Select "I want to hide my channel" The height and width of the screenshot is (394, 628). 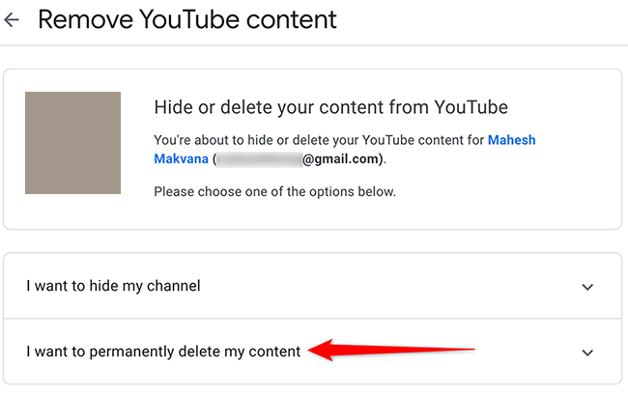pyautogui.click(x=113, y=286)
